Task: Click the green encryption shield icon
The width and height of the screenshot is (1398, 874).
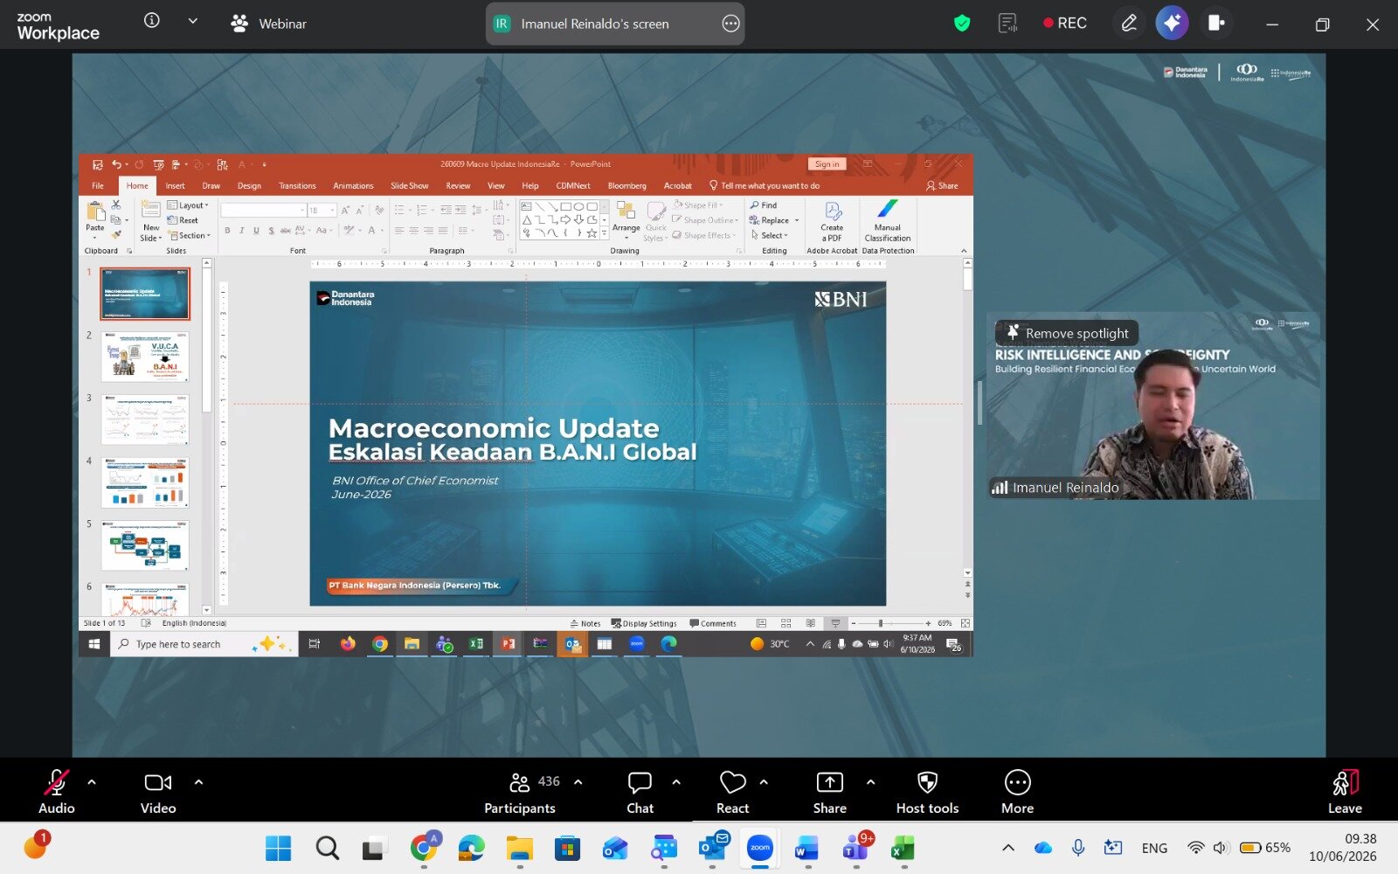Action: [x=962, y=24]
